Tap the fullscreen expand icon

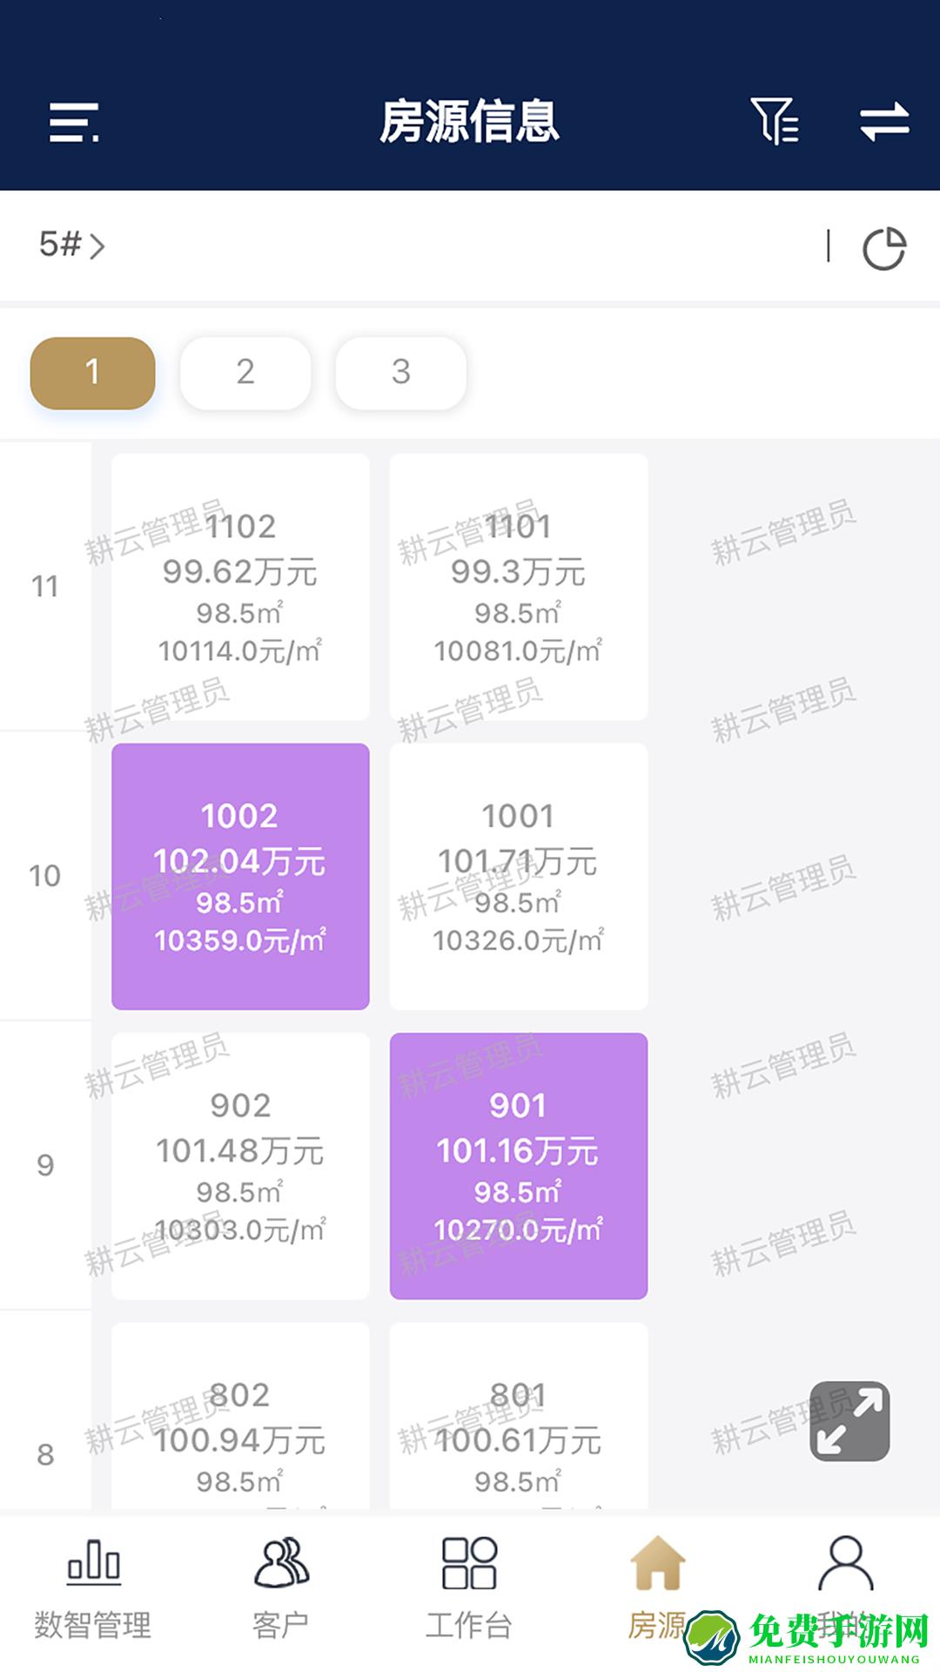click(x=849, y=1420)
